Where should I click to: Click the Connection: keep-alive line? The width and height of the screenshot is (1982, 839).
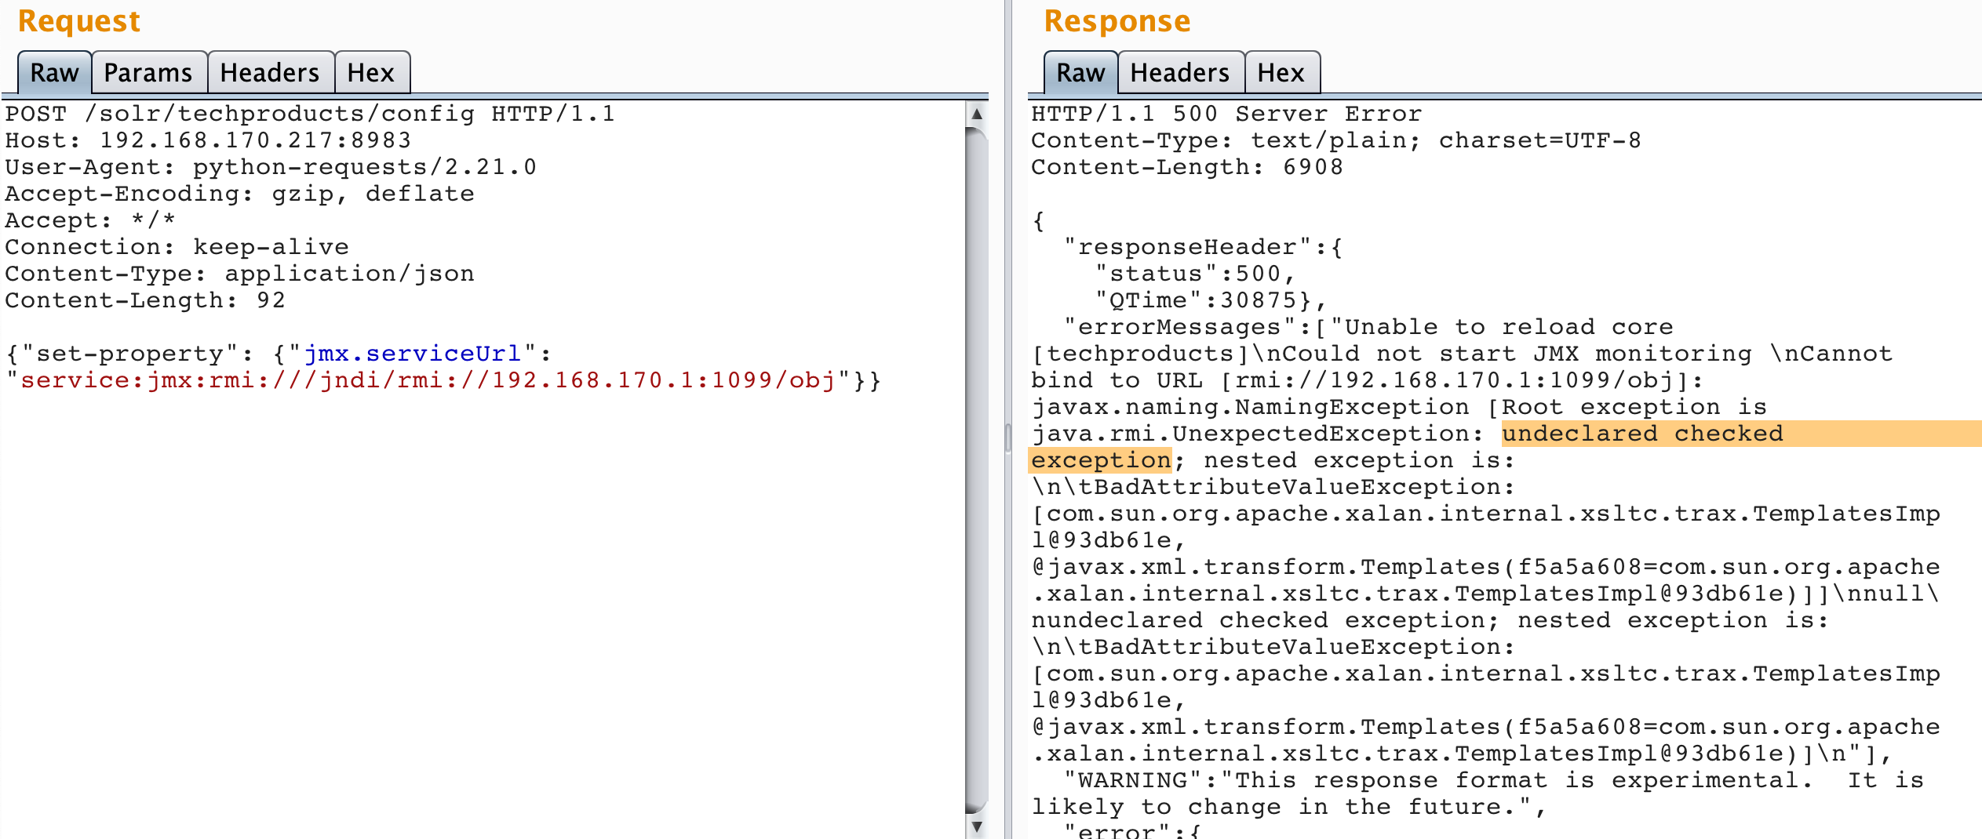click(177, 247)
